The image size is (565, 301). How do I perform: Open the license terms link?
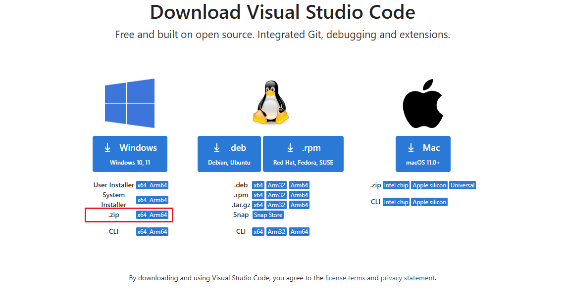[345, 278]
